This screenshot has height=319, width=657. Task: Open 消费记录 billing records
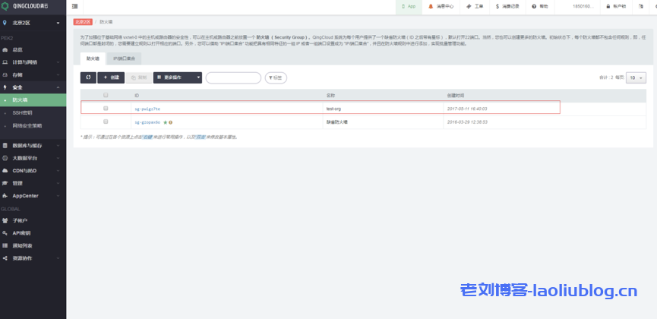coord(507,6)
